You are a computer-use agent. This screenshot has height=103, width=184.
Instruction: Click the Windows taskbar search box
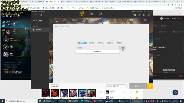tap(21, 101)
